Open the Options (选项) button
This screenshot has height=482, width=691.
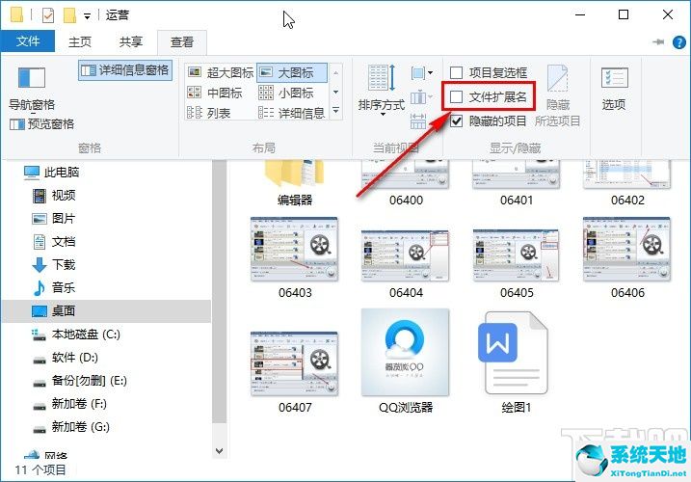tap(614, 88)
